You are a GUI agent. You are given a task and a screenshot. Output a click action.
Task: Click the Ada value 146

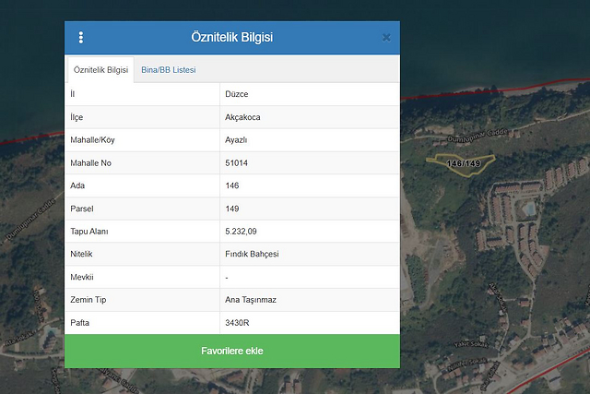(232, 185)
